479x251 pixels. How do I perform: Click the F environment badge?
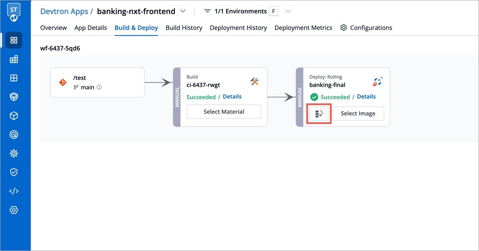click(x=273, y=11)
